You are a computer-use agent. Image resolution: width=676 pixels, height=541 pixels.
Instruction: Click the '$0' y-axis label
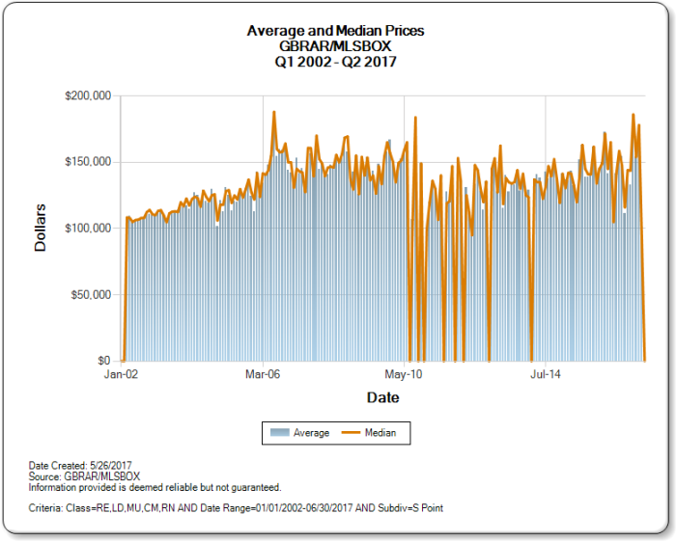pyautogui.click(x=104, y=361)
